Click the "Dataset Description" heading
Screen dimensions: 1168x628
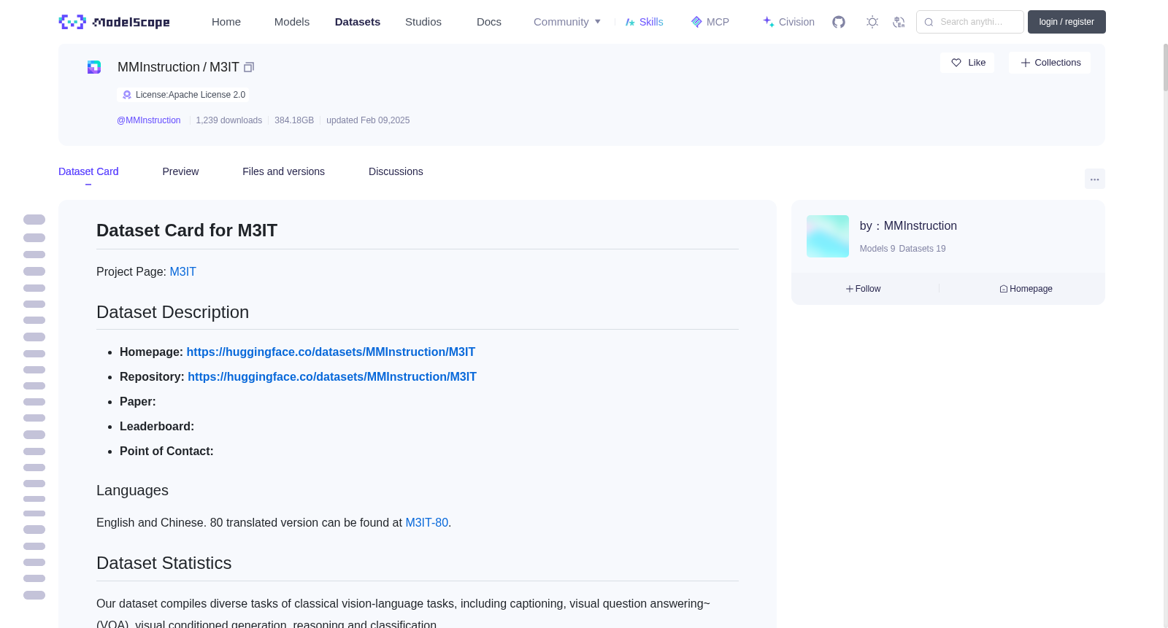(173, 312)
